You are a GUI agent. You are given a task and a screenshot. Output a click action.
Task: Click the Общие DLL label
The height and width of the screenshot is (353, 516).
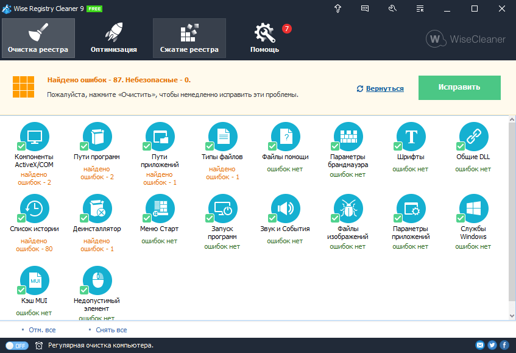pos(473,157)
